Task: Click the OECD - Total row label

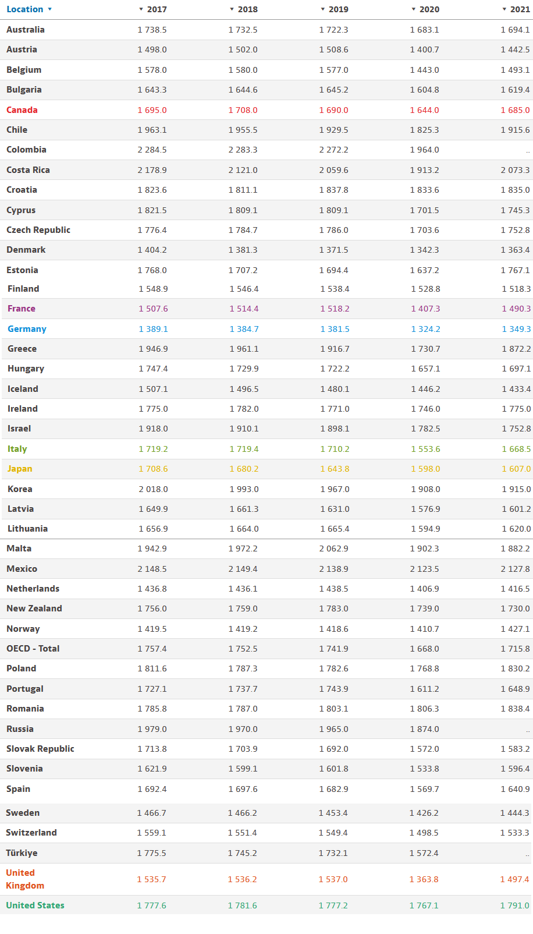Action: pyautogui.click(x=33, y=649)
